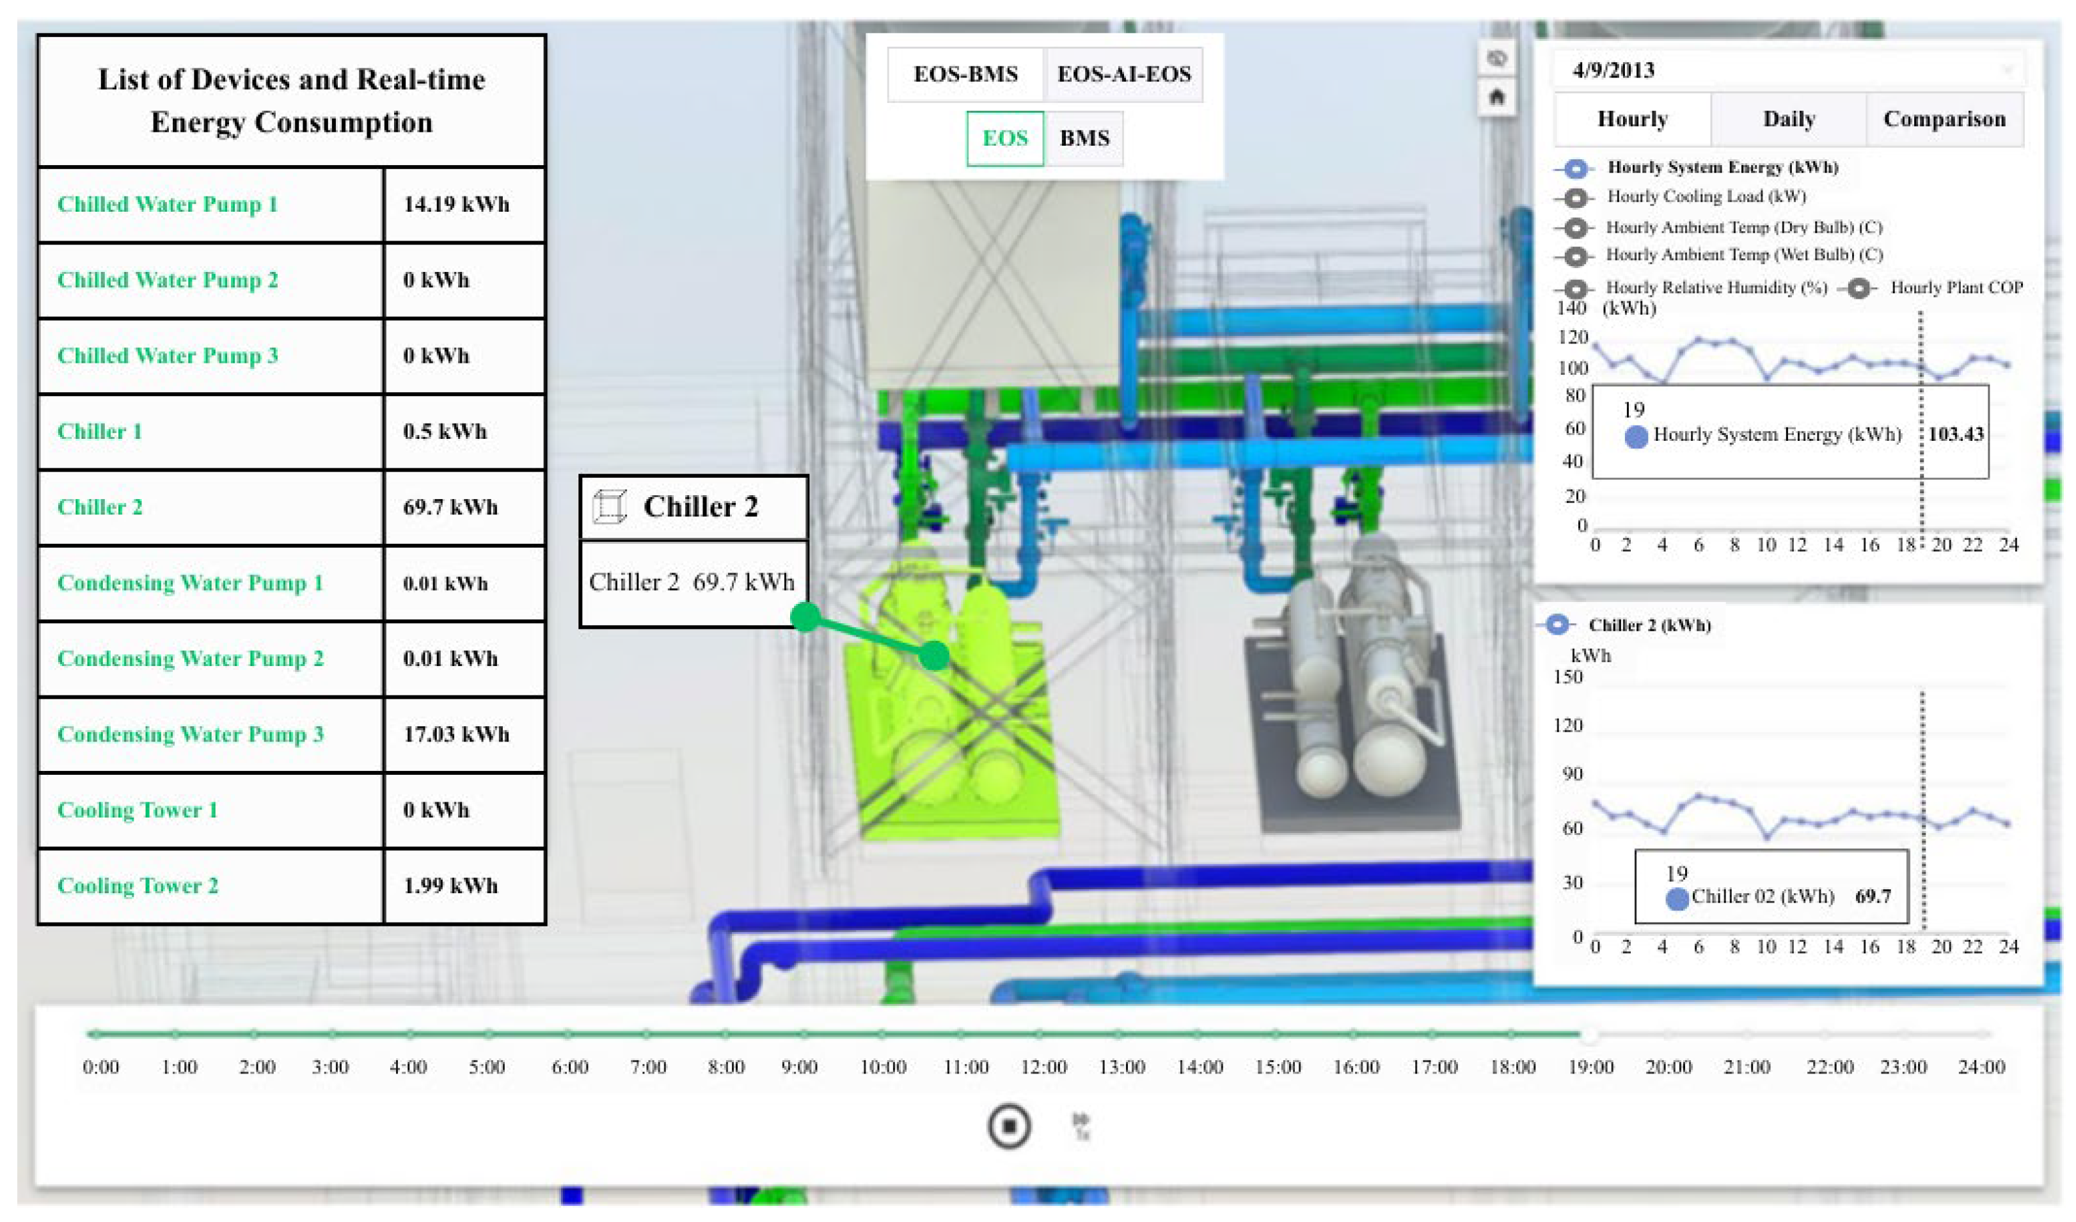The width and height of the screenshot is (2076, 1222).
Task: Toggle the eye visibility icon
Action: 1497,58
